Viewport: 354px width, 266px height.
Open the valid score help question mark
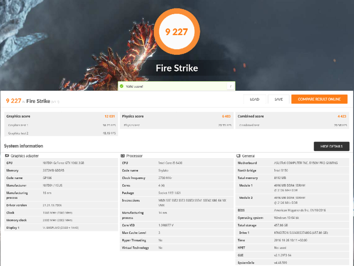coord(231,86)
